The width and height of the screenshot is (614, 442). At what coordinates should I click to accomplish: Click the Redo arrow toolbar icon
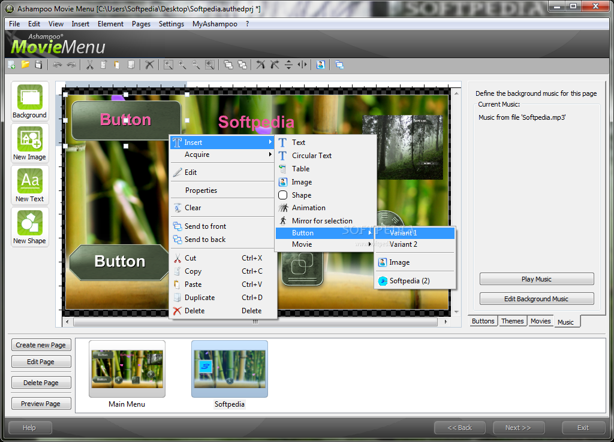[71, 65]
